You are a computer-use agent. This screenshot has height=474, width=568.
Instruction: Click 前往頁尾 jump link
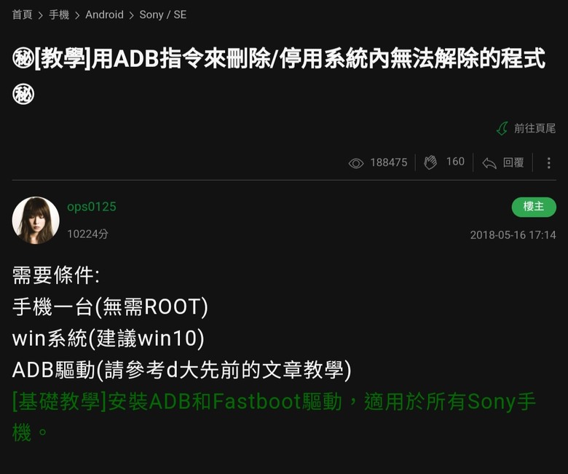click(535, 129)
